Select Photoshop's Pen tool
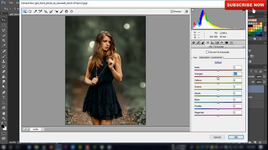 4,92
